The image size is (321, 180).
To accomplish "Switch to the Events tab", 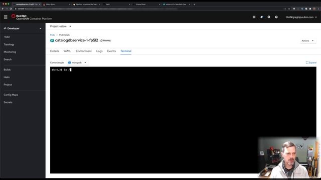I will [111, 51].
